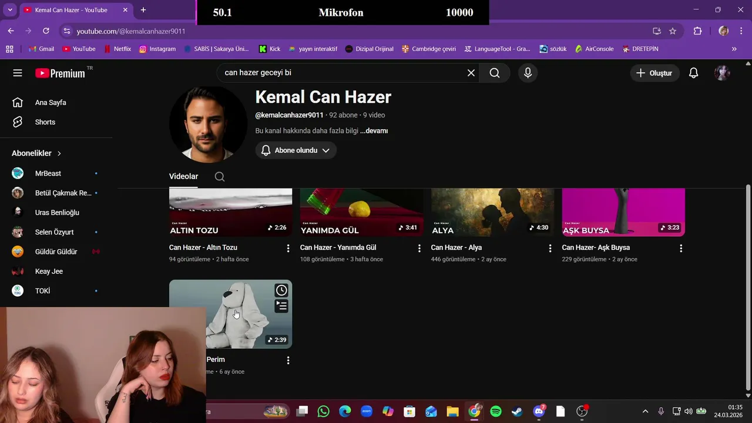The width and height of the screenshot is (752, 423).
Task: Go to Ana Sayfa in the sidebar
Action: point(56,102)
